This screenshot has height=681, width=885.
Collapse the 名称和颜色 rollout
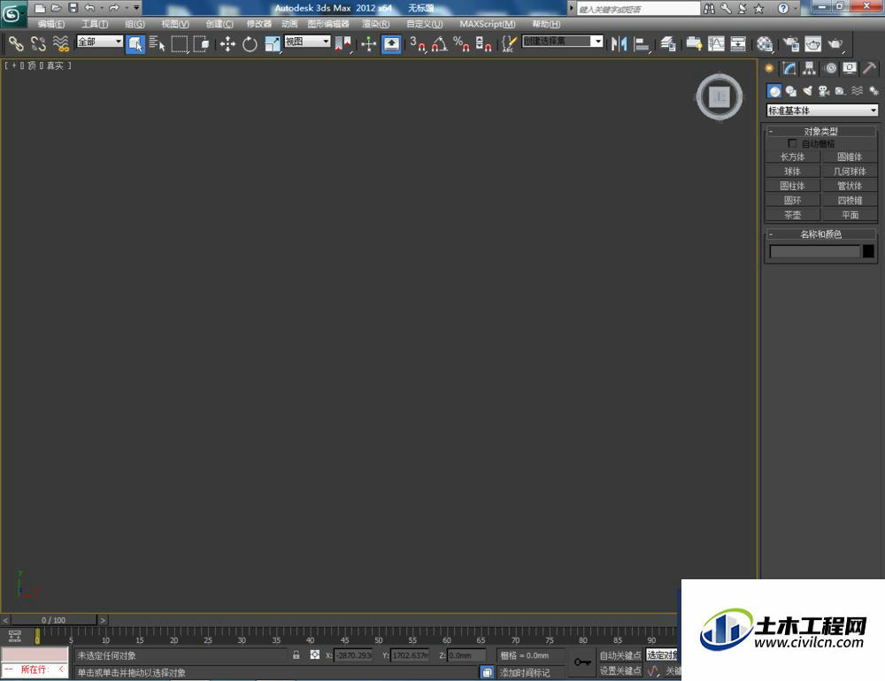click(821, 233)
